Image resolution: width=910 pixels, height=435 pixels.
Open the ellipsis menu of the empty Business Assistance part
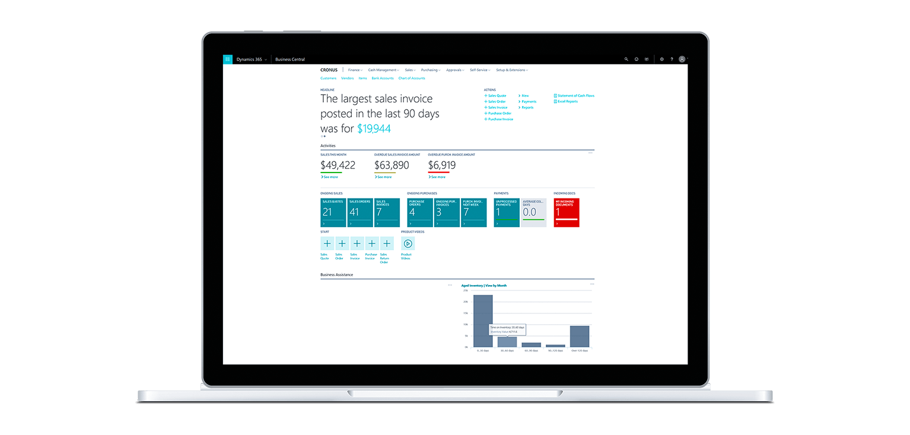pyautogui.click(x=450, y=285)
